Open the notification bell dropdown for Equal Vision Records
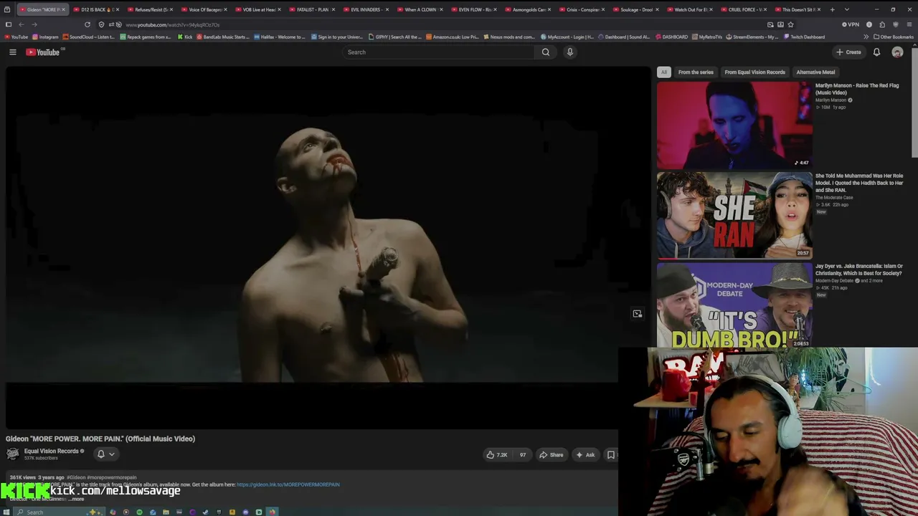The image size is (918, 516). [105, 454]
